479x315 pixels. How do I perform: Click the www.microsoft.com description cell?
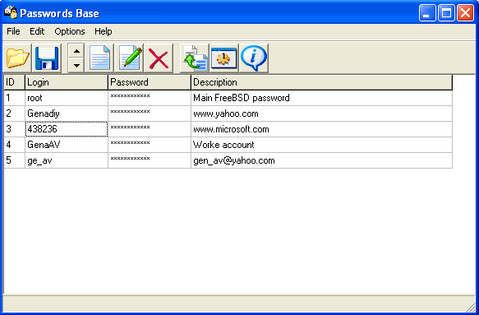322,129
